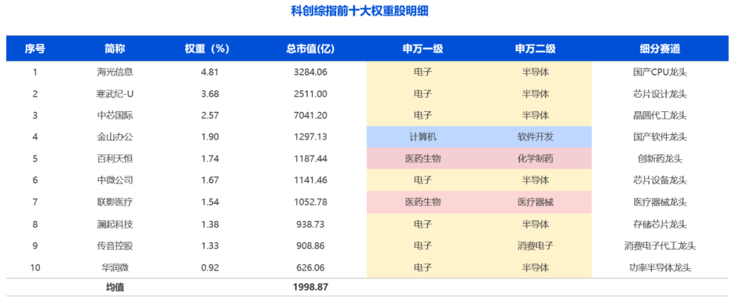Click 医药生物 in the 联影医疗 row
The height and width of the screenshot is (298, 732).
click(x=423, y=203)
